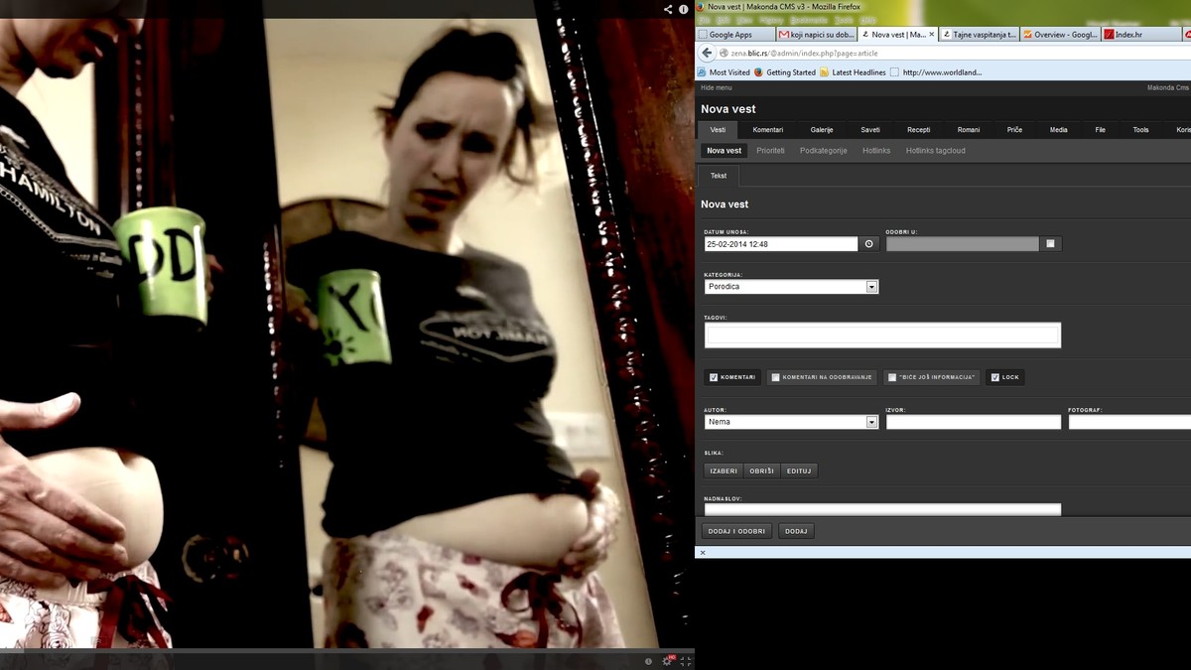The image size is (1191, 670).
Task: Tick the Odobri u checkbox
Action: [1050, 243]
